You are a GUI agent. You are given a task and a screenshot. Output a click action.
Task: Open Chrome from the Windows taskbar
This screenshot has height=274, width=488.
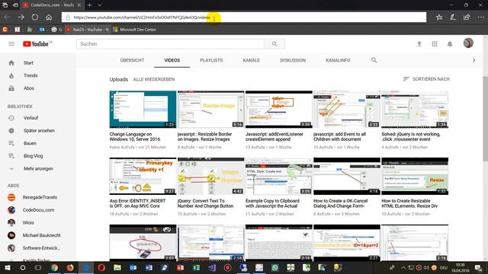pyautogui.click(x=54, y=267)
